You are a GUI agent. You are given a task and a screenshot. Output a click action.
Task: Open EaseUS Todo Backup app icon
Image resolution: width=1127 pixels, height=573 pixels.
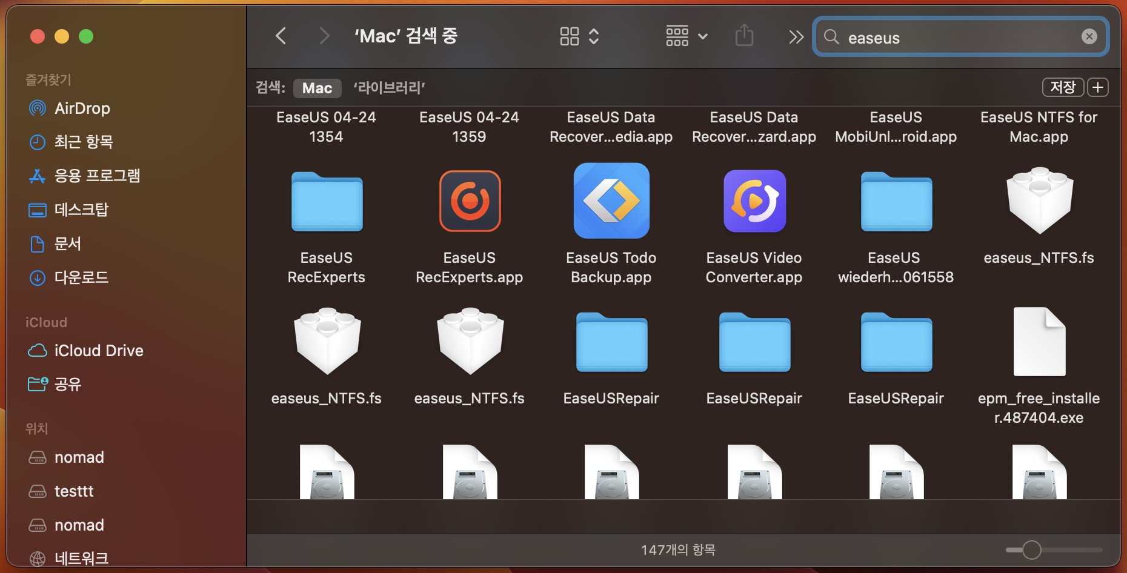coord(611,201)
